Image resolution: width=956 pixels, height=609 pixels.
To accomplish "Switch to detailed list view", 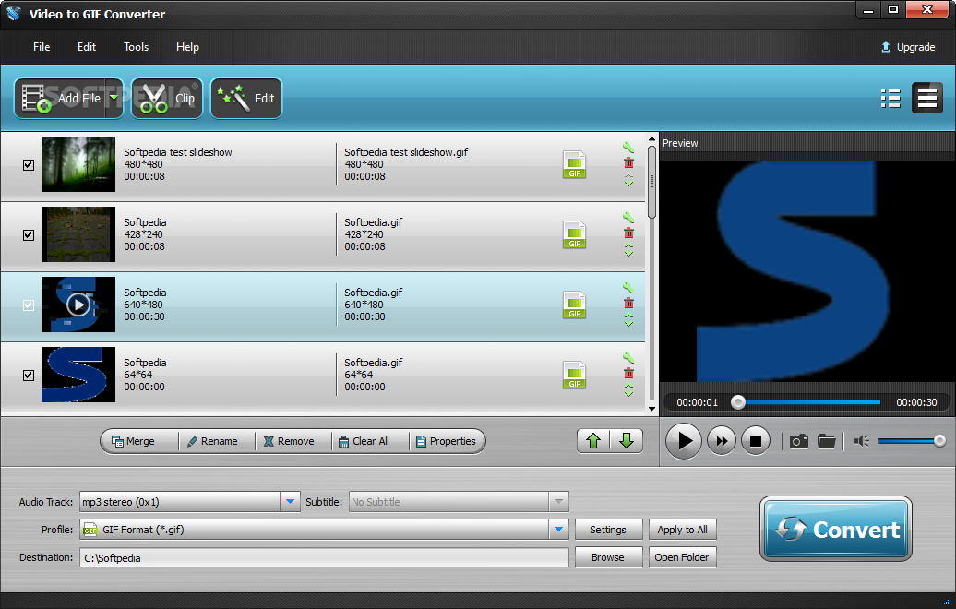I will click(926, 98).
